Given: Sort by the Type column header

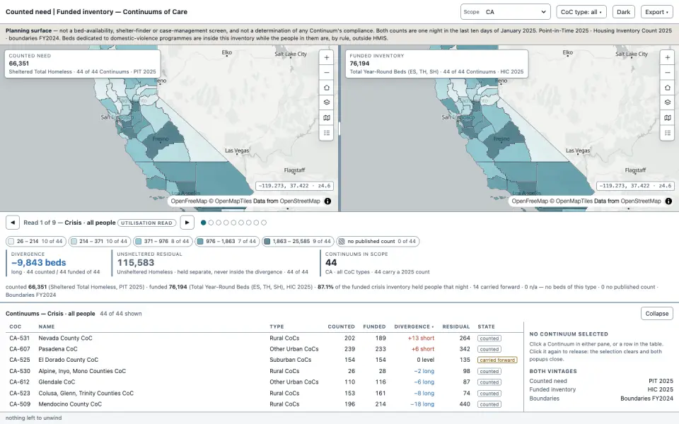Looking at the screenshot, I should 277,326.
